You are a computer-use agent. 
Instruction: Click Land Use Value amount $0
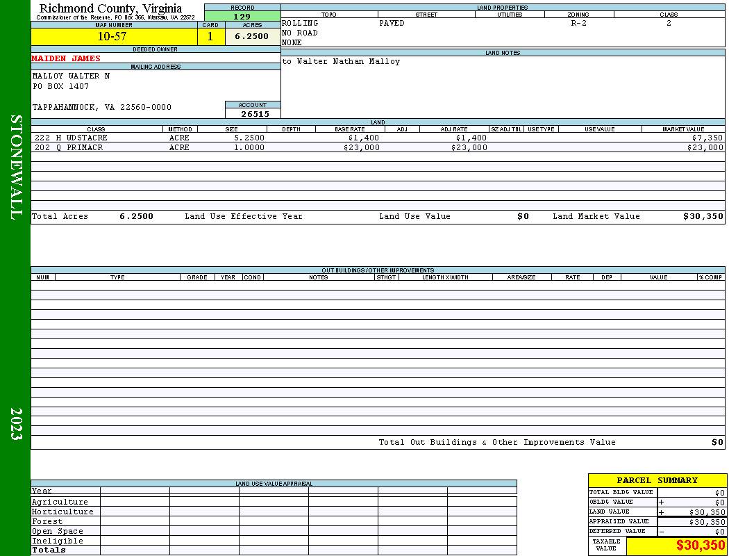pyautogui.click(x=523, y=216)
